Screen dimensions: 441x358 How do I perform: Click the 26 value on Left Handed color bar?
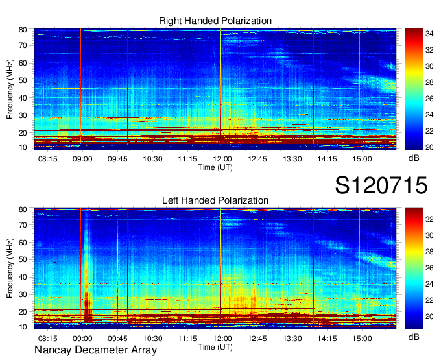[429, 268]
